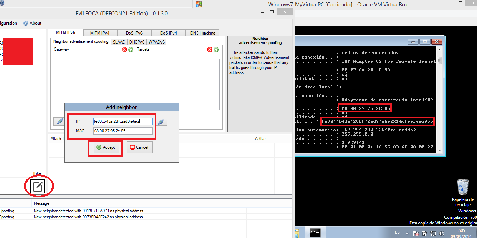This screenshot has width=477, height=238.
Task: Click the power plug tray icon
Action: [x=424, y=234]
